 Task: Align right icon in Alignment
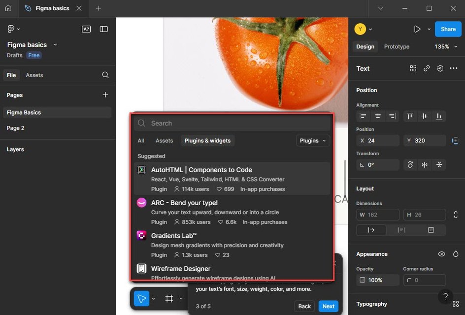pyautogui.click(x=392, y=116)
